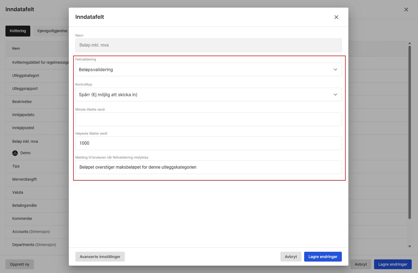Click the Opprett ny button

coord(19,264)
